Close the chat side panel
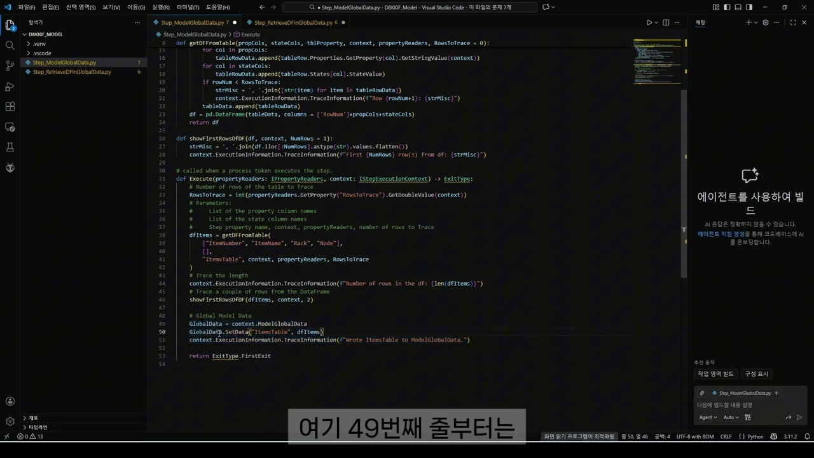The height and width of the screenshot is (458, 814). pos(804,22)
